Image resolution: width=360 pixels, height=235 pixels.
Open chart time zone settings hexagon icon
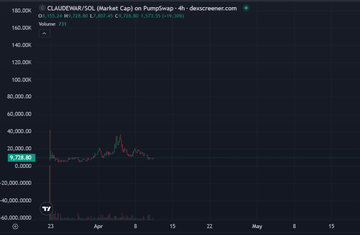tap(15, 227)
